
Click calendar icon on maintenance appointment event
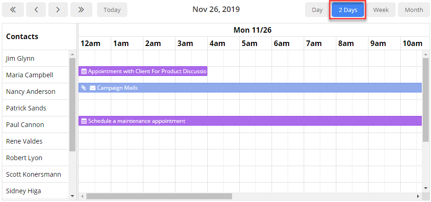click(x=84, y=121)
